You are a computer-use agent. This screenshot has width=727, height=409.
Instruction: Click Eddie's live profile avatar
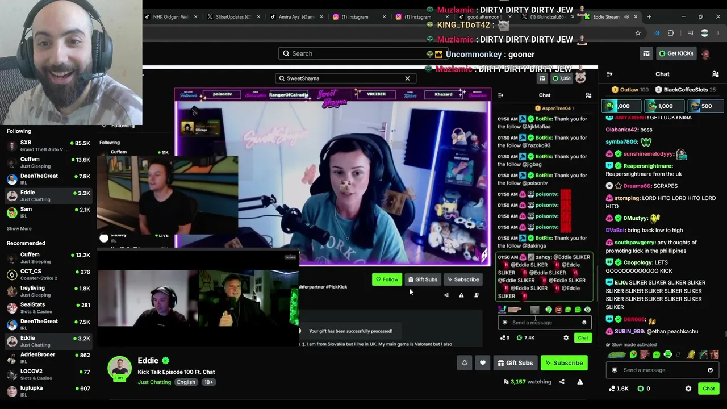click(120, 369)
